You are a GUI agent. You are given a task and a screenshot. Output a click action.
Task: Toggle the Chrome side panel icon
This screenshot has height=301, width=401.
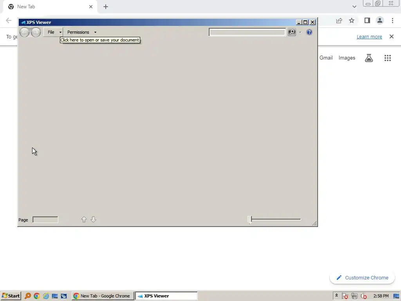click(x=367, y=20)
